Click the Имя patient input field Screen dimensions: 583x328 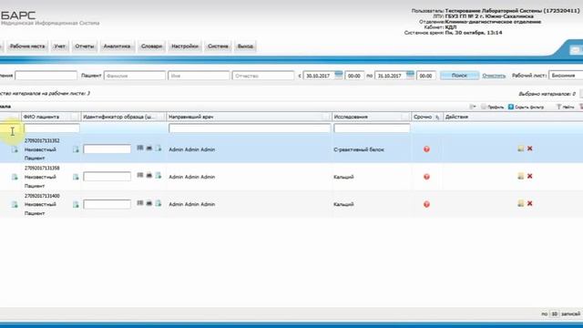(x=199, y=76)
